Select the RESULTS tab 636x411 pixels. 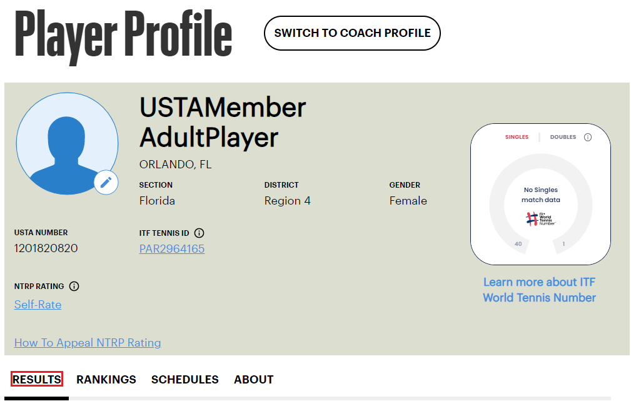tap(36, 379)
